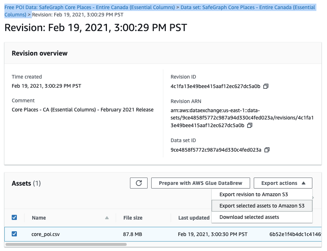This screenshot has width=327, height=251.
Task: Copy the Revision ID value
Action: pos(266,86)
